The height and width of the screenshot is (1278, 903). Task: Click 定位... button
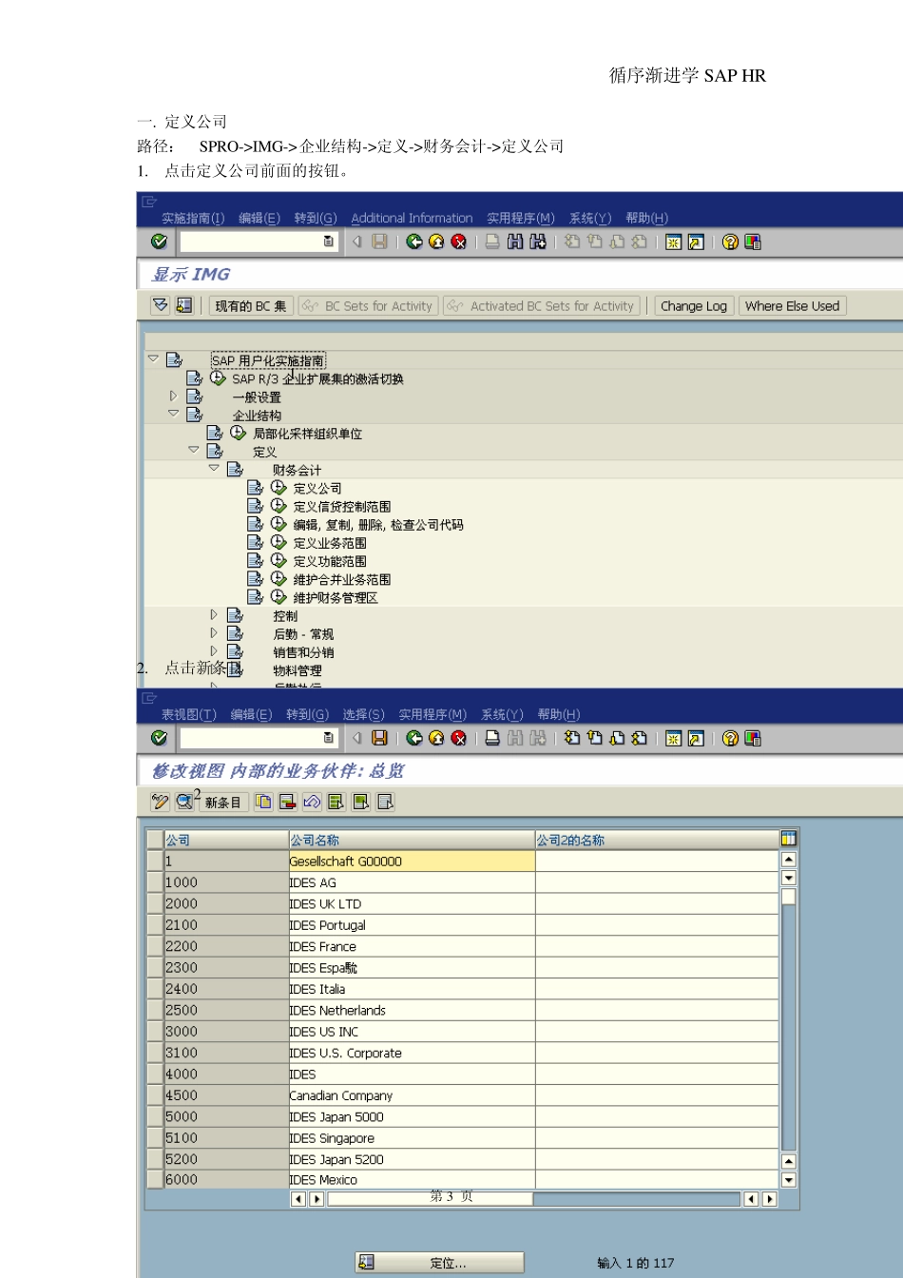[x=439, y=1262]
